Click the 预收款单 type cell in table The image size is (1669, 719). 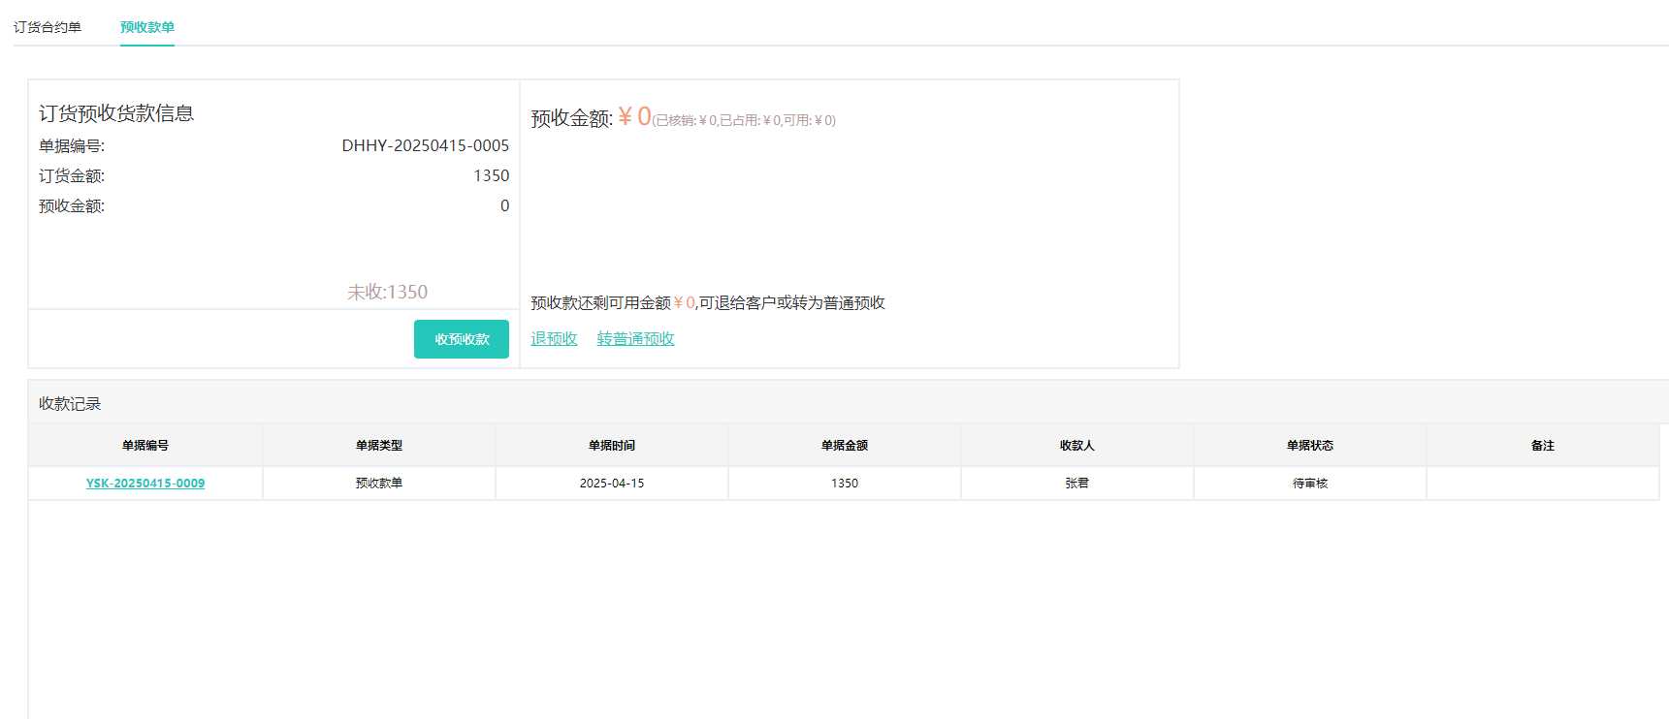coord(379,484)
